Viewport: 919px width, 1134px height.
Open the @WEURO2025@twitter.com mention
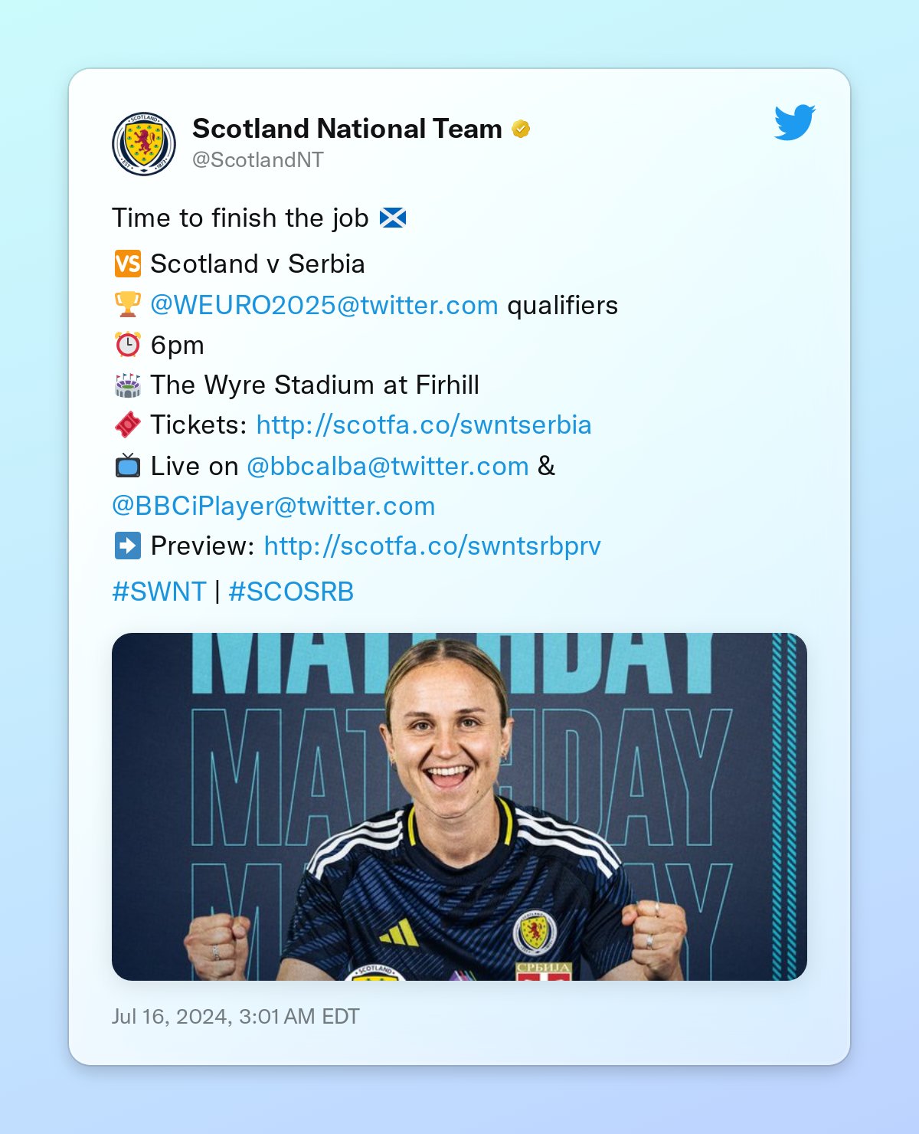click(324, 305)
